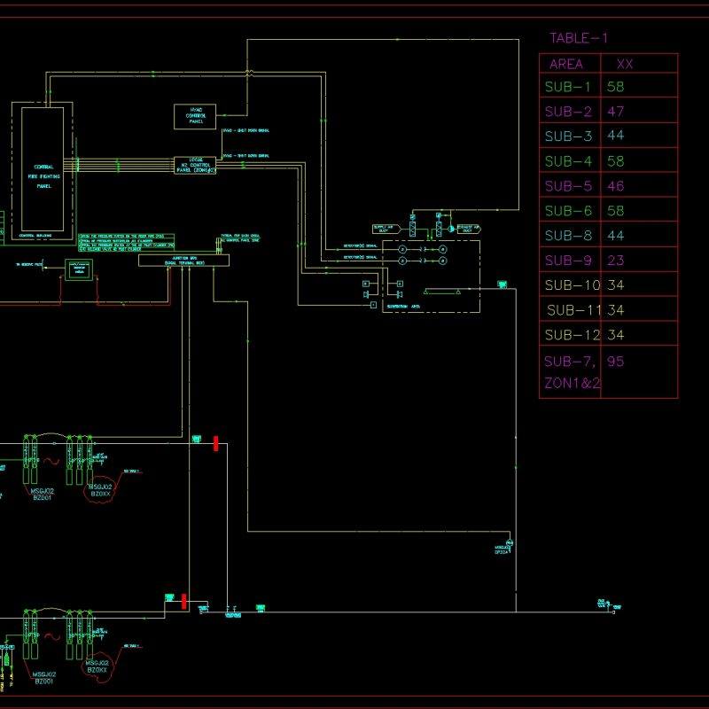This screenshot has width=709, height=709.
Task: Select the MSGJ02 BZ001 label text
Action: point(43,495)
